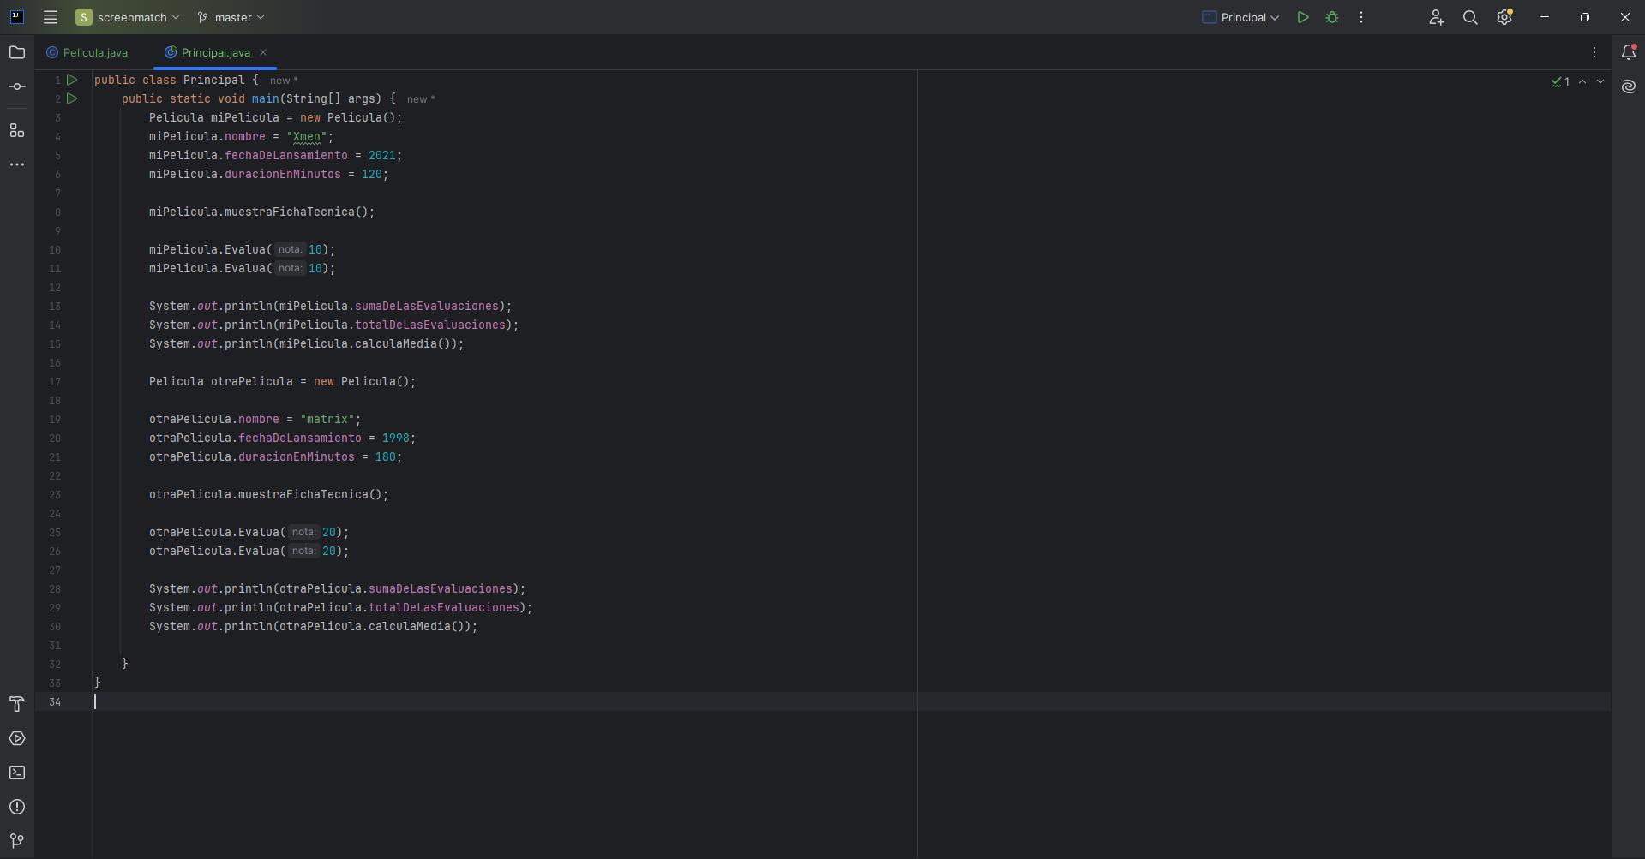Click the value 120 on line 6
The height and width of the screenshot is (859, 1645).
coord(372,174)
